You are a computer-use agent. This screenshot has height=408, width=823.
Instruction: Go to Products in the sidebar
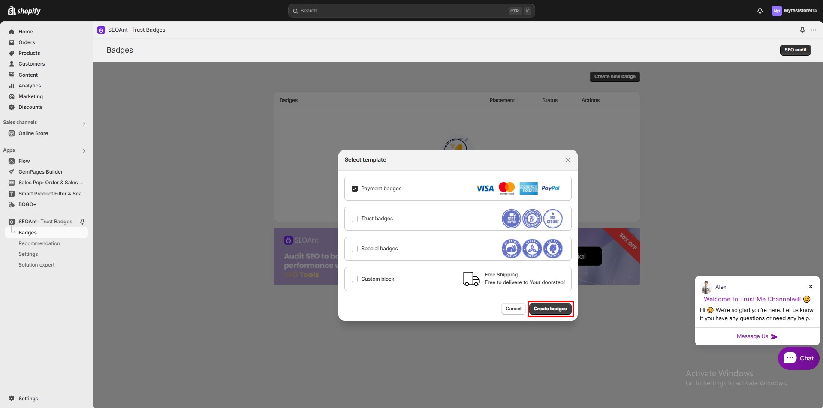coord(29,53)
